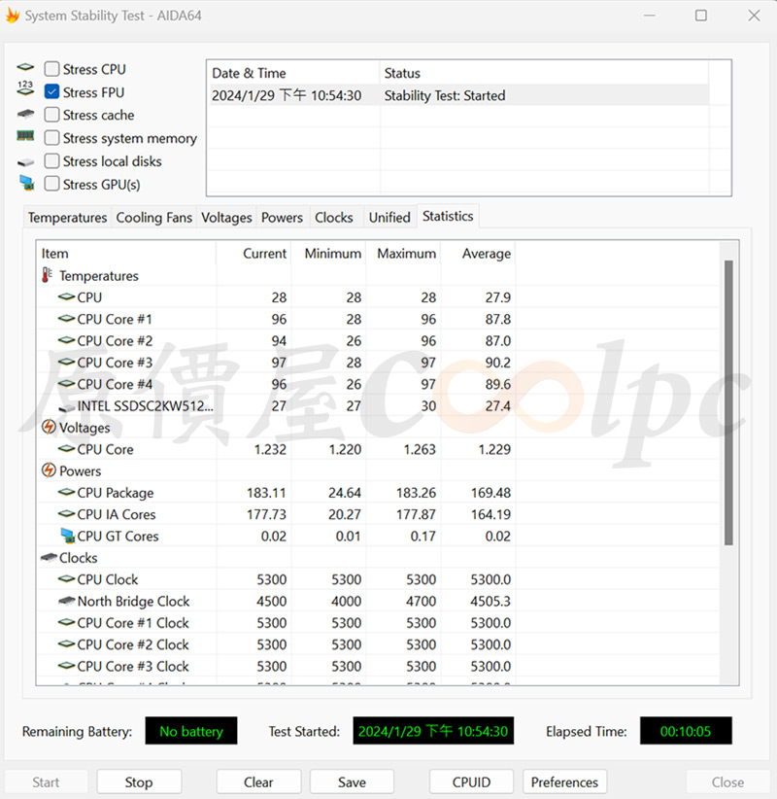Open the Preferences dialog button
This screenshot has height=799, width=777.
564,782
